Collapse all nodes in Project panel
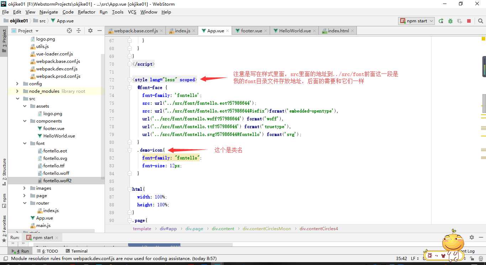 click(79, 31)
